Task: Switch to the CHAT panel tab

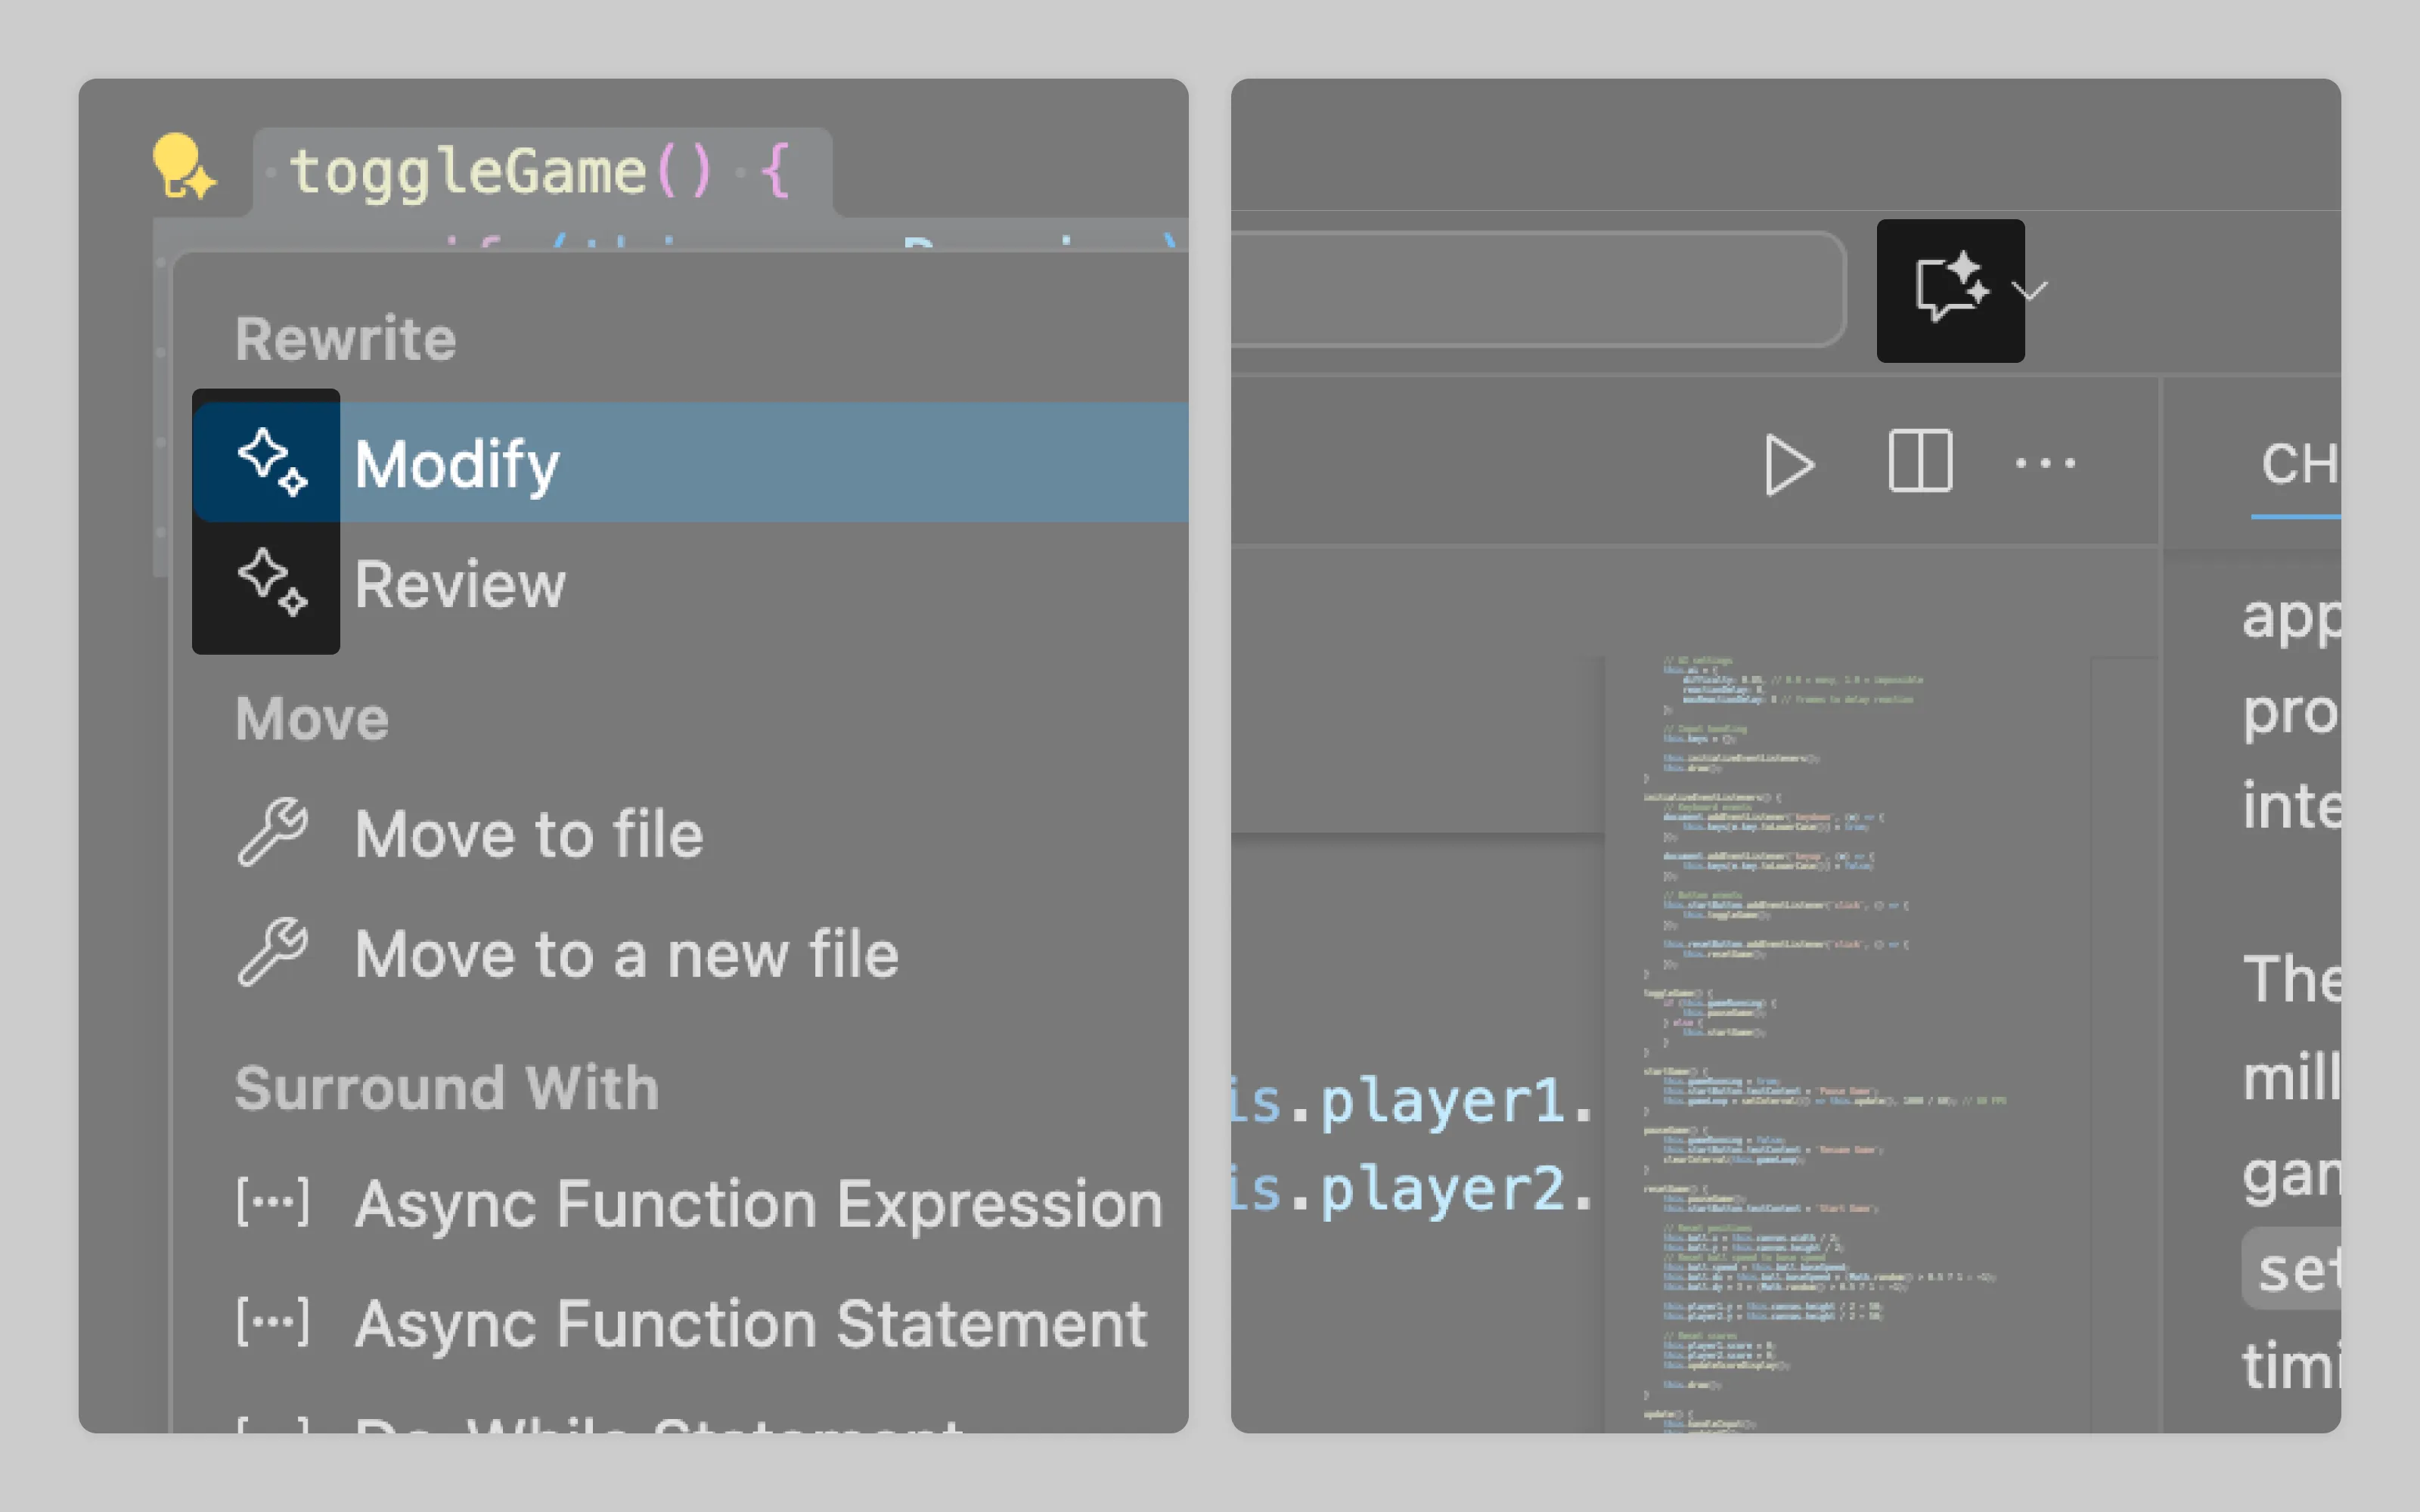Action: pos(2298,465)
